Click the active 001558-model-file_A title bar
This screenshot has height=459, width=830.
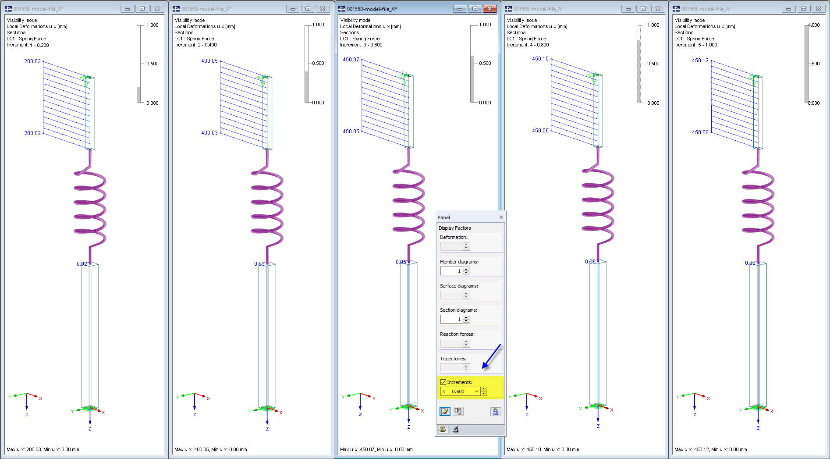pos(386,8)
